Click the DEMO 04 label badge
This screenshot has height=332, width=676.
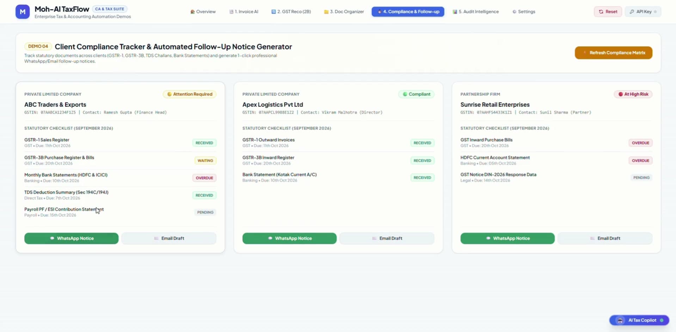pyautogui.click(x=38, y=46)
